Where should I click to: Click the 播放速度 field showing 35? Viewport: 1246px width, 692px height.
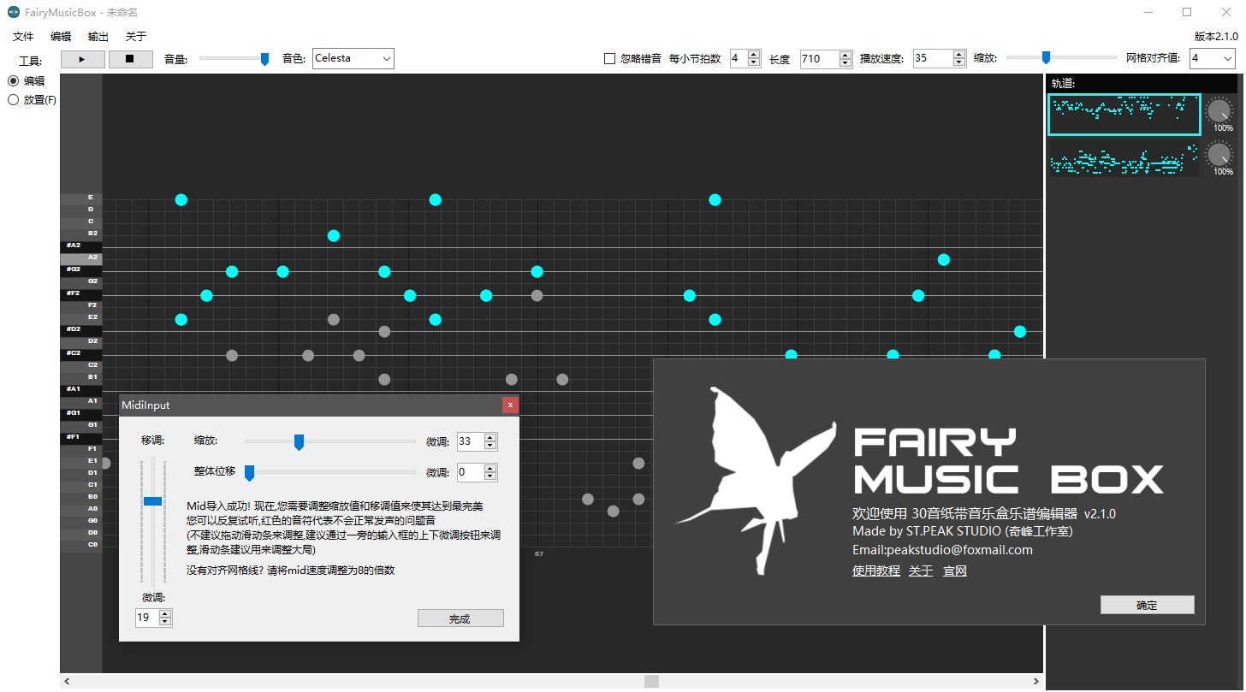932,59
